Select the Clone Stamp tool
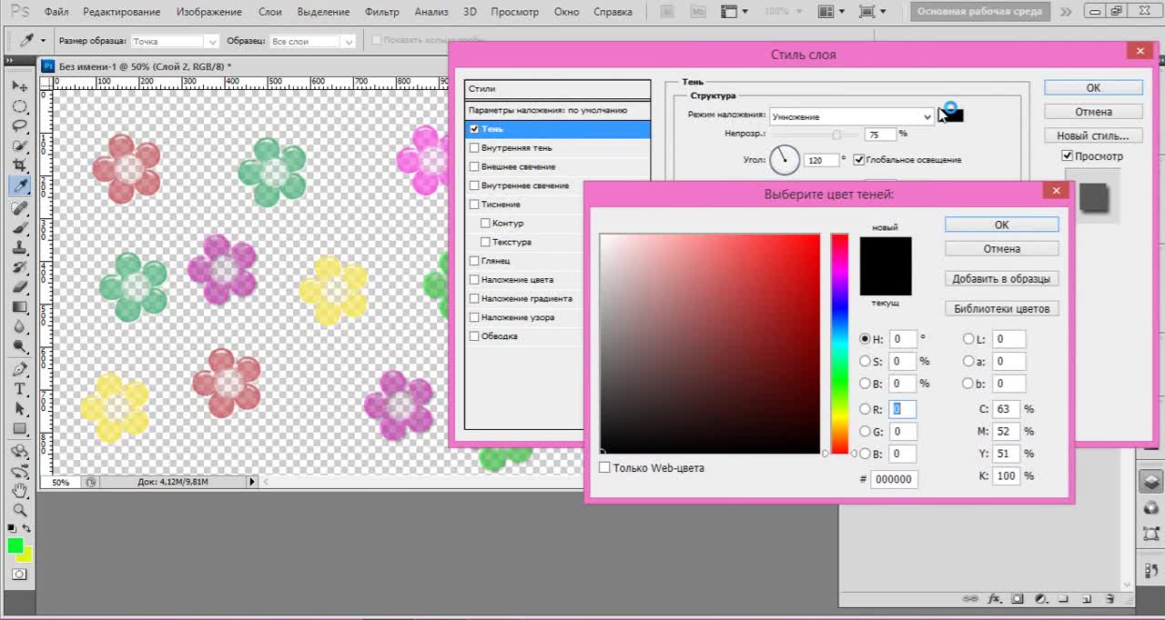 point(19,247)
